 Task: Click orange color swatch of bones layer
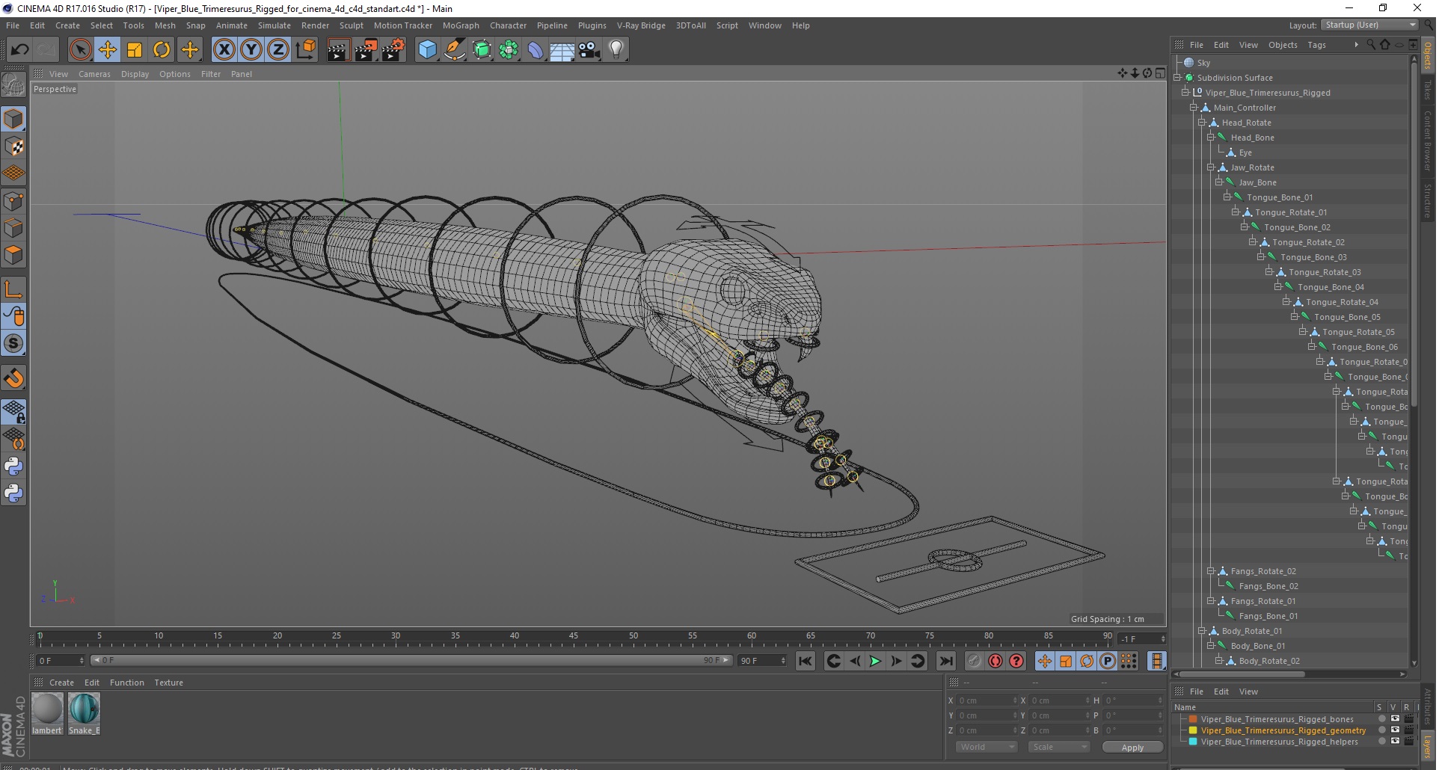coord(1193,719)
